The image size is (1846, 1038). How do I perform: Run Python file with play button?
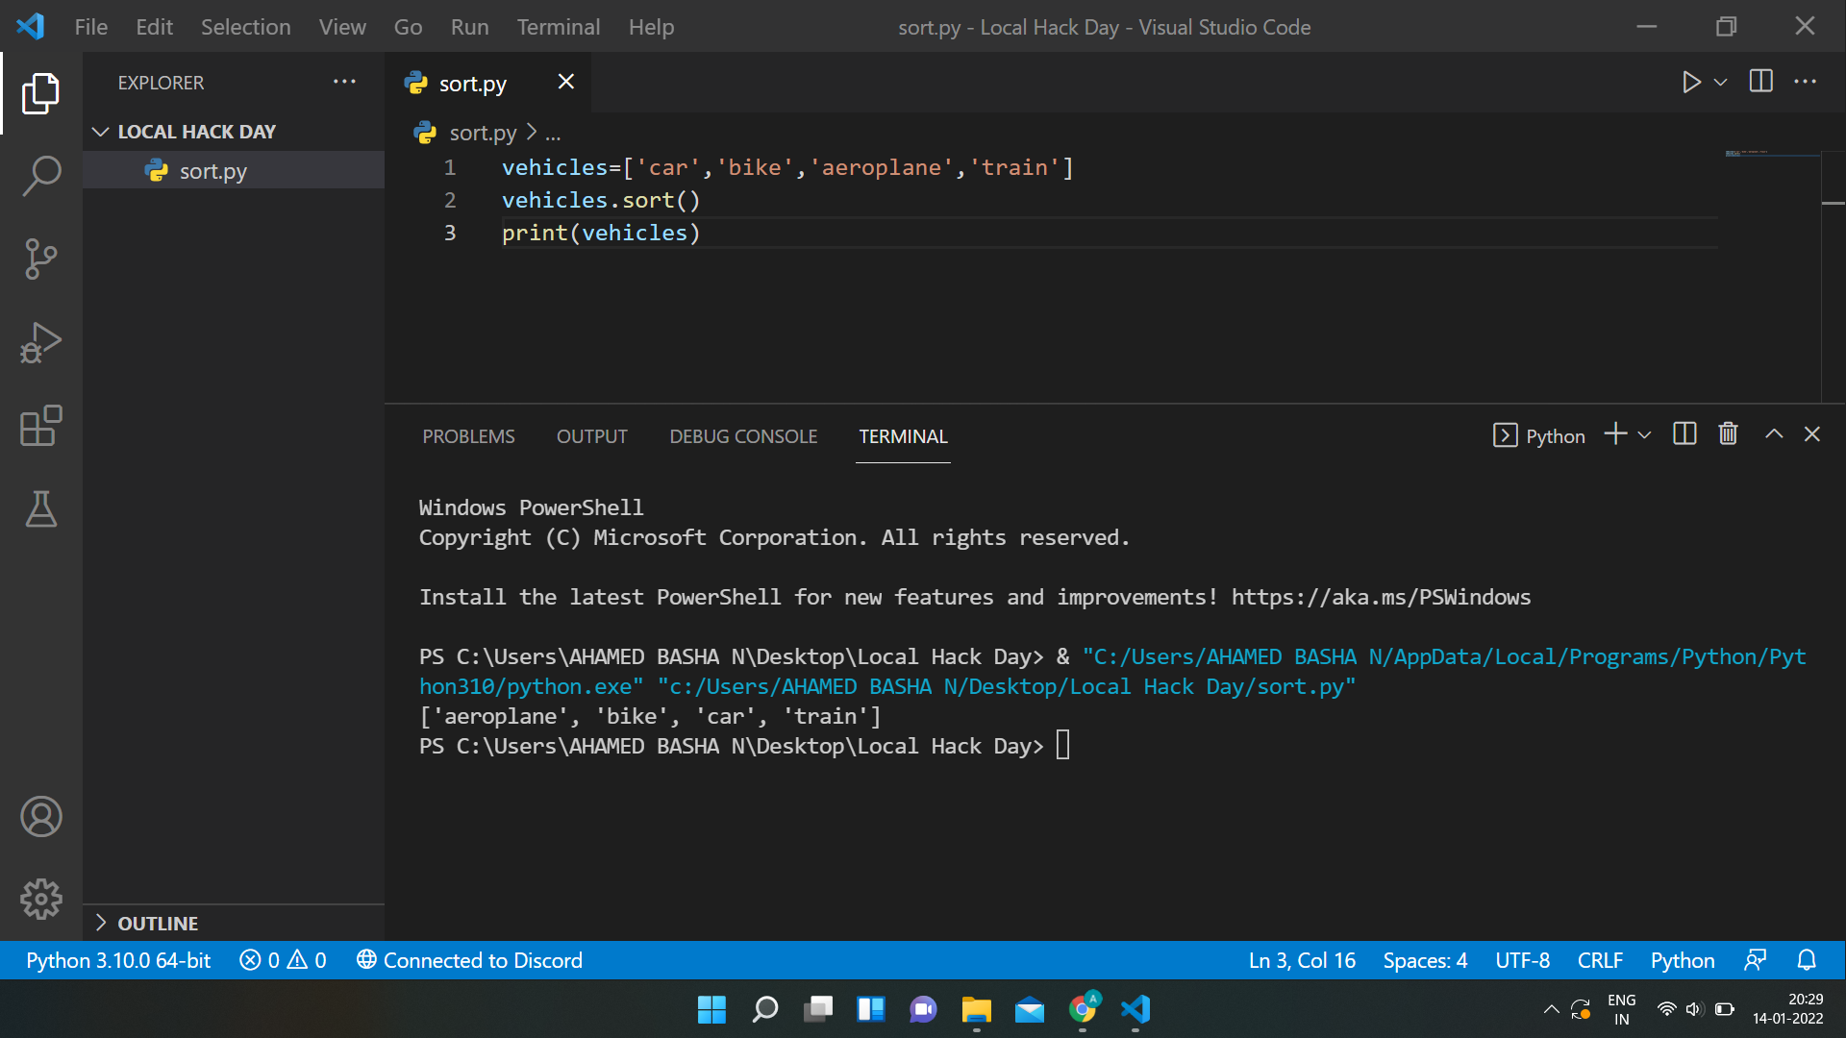point(1691,83)
